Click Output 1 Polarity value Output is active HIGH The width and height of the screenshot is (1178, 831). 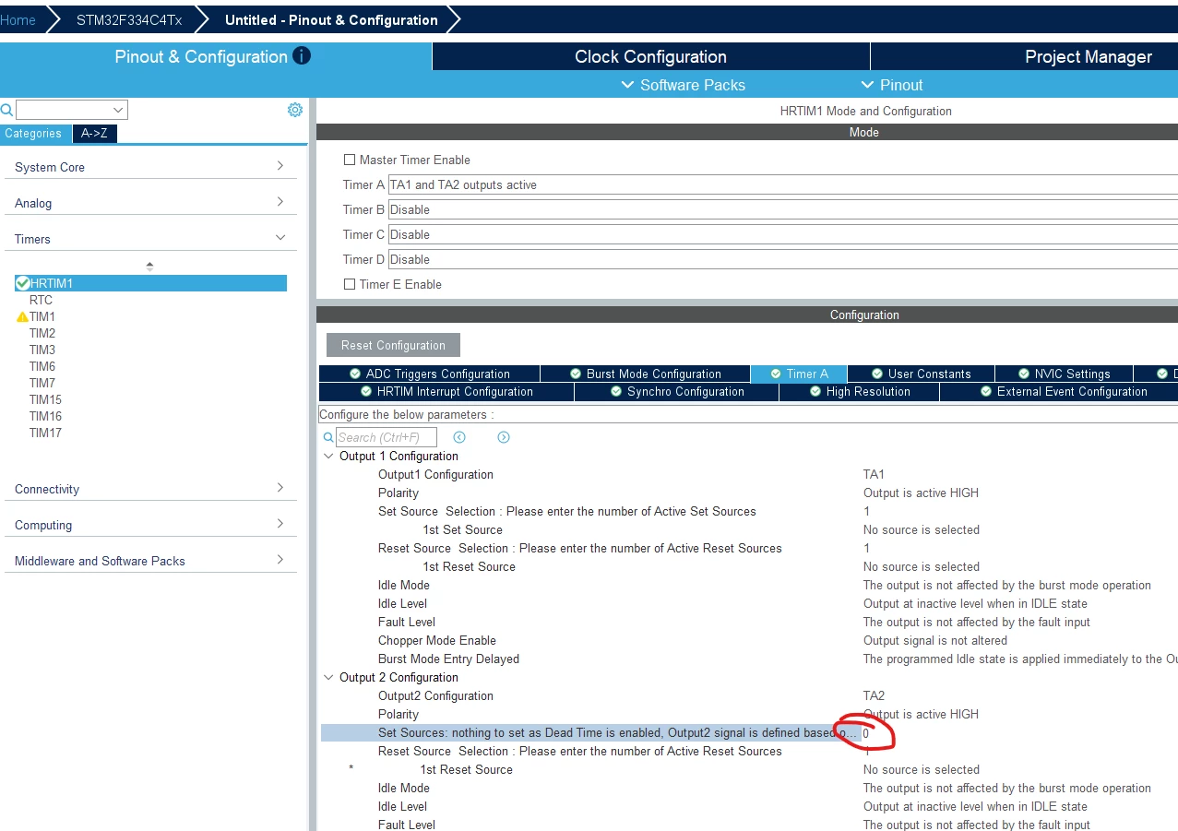921,493
